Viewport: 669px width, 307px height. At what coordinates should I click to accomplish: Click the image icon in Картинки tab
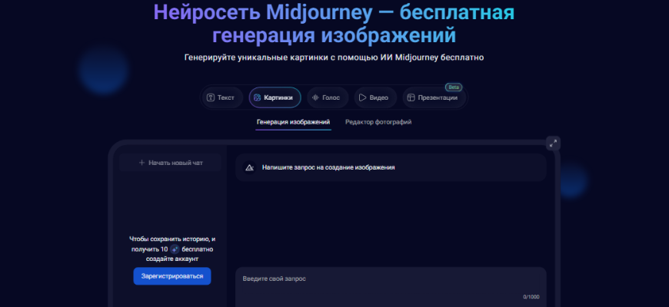tap(257, 97)
